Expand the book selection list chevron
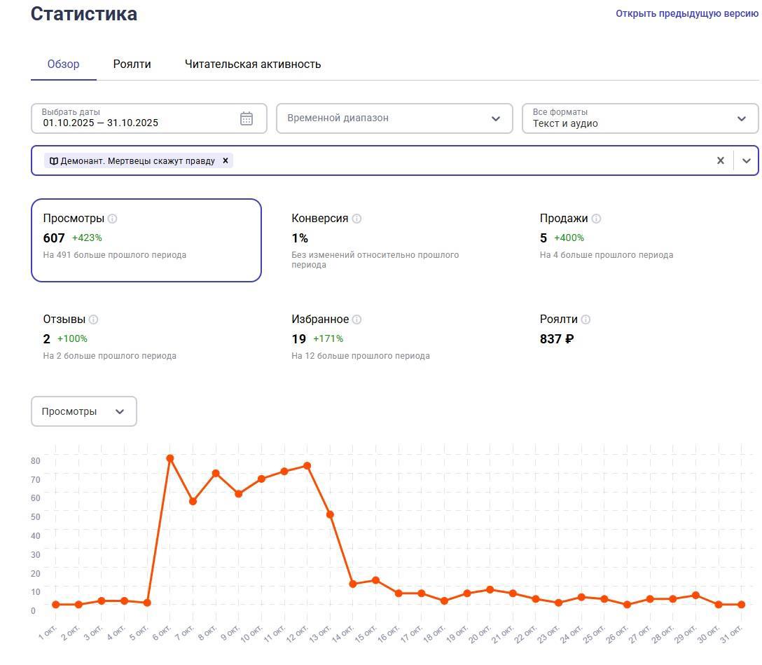This screenshot has height=665, width=762. coord(746,160)
